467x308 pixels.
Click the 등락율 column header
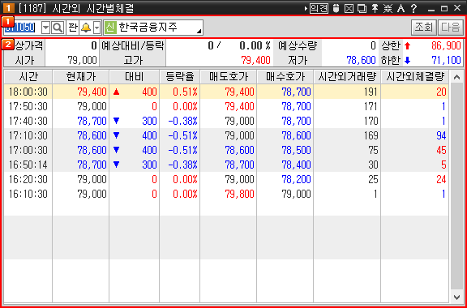[x=180, y=77]
